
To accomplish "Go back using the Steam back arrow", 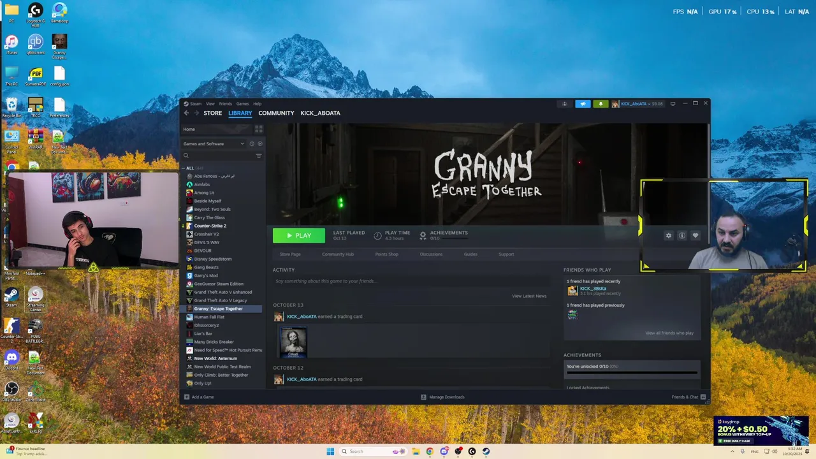I will pos(186,113).
